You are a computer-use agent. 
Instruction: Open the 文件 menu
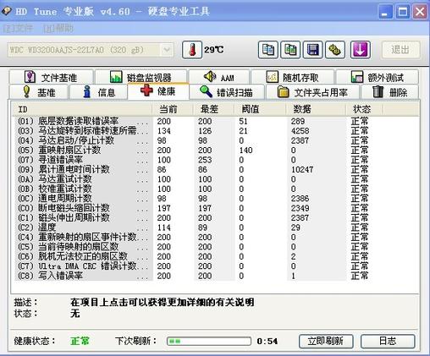[19, 28]
